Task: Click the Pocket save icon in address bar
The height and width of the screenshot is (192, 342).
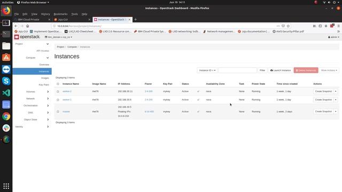Action: (x=283, y=26)
